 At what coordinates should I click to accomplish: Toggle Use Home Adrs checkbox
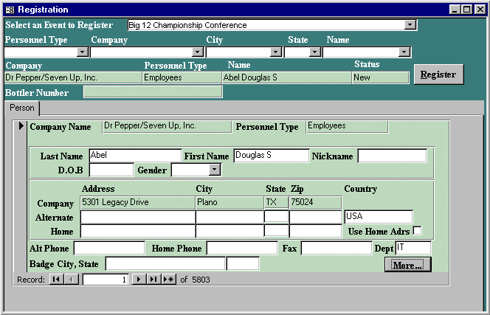point(417,231)
